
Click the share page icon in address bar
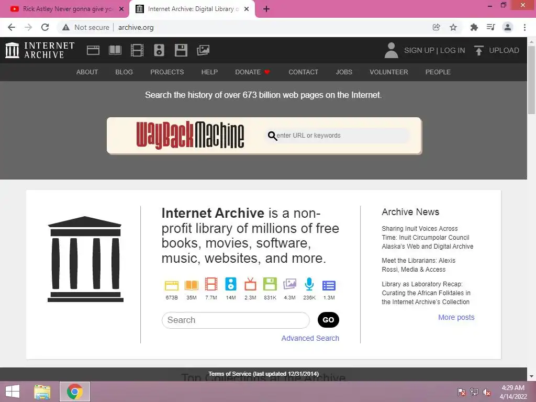[x=436, y=27]
